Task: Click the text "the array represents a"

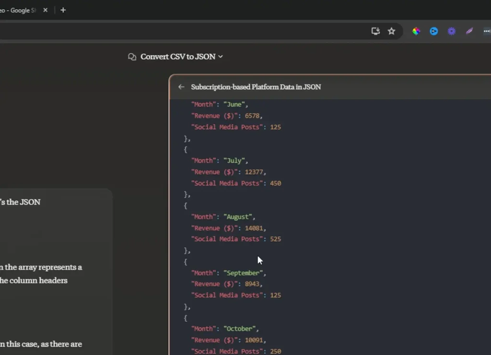Action: (x=43, y=267)
